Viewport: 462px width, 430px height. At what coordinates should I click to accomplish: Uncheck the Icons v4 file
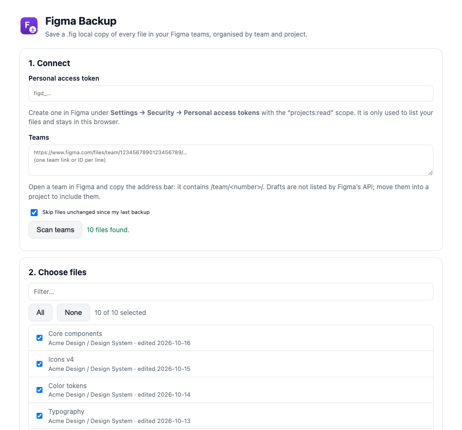coord(39,364)
